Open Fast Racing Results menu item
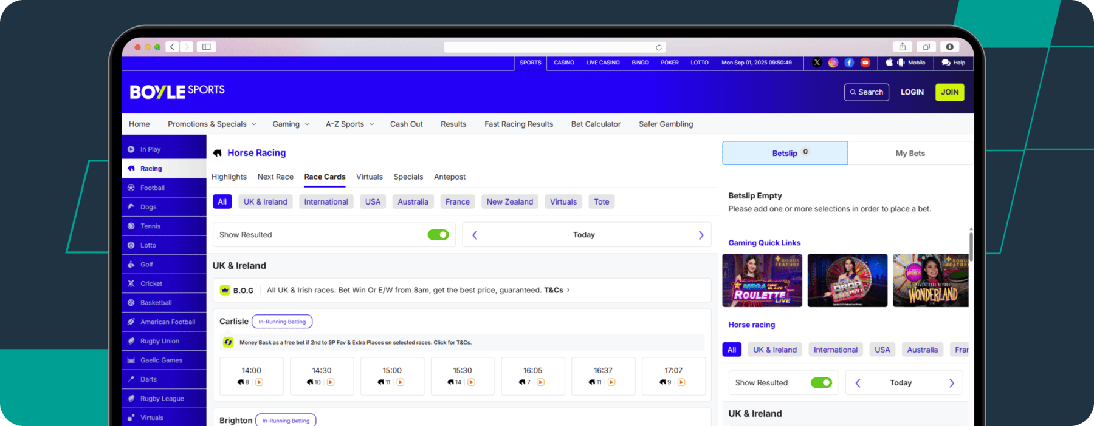The height and width of the screenshot is (426, 1094). pos(518,124)
